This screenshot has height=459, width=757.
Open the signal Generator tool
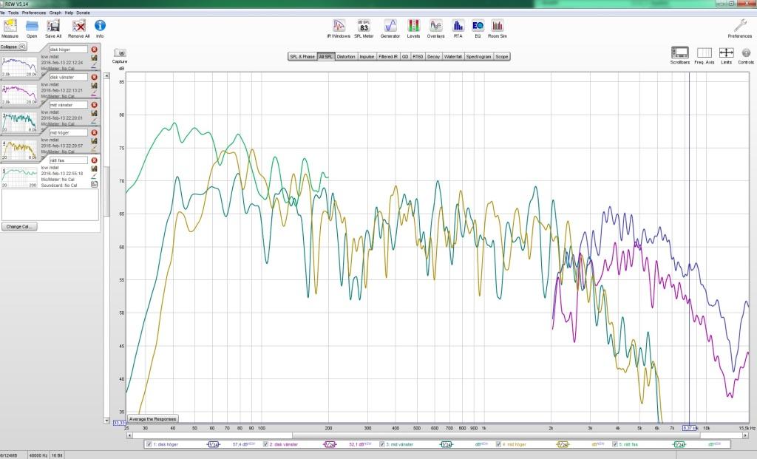click(390, 26)
